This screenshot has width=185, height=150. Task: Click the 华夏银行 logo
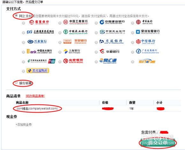pos(109,51)
